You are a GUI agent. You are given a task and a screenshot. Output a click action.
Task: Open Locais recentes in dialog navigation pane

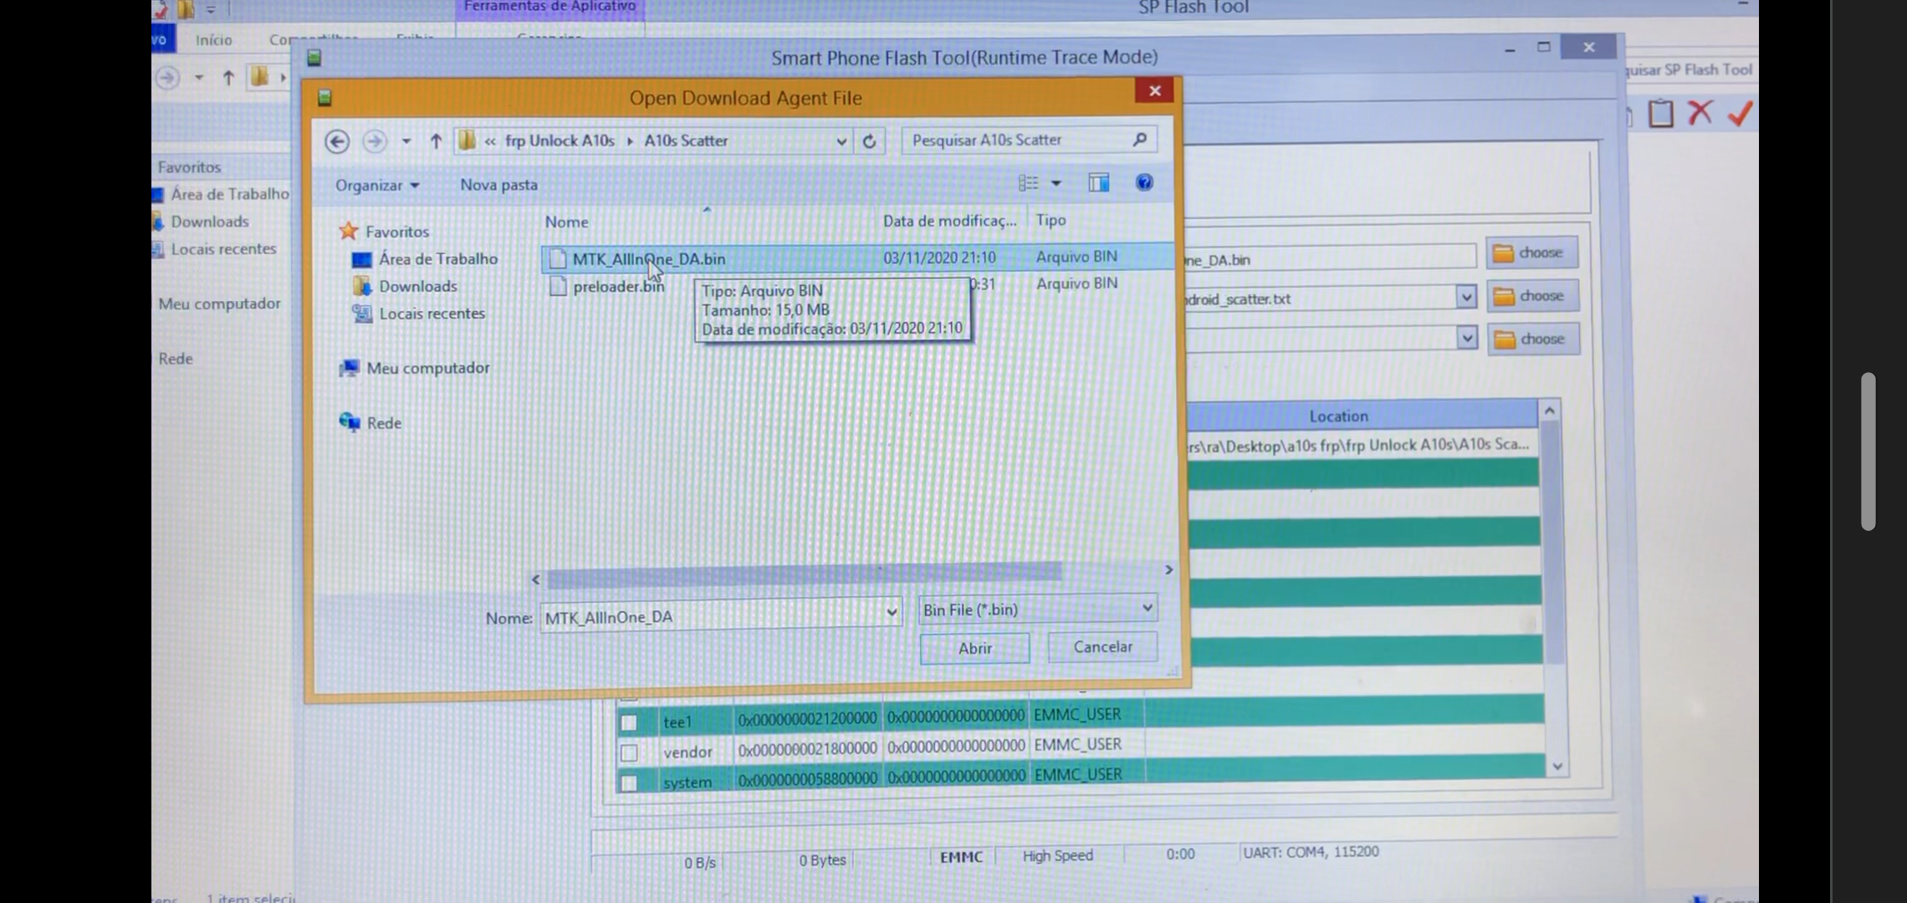419,314
